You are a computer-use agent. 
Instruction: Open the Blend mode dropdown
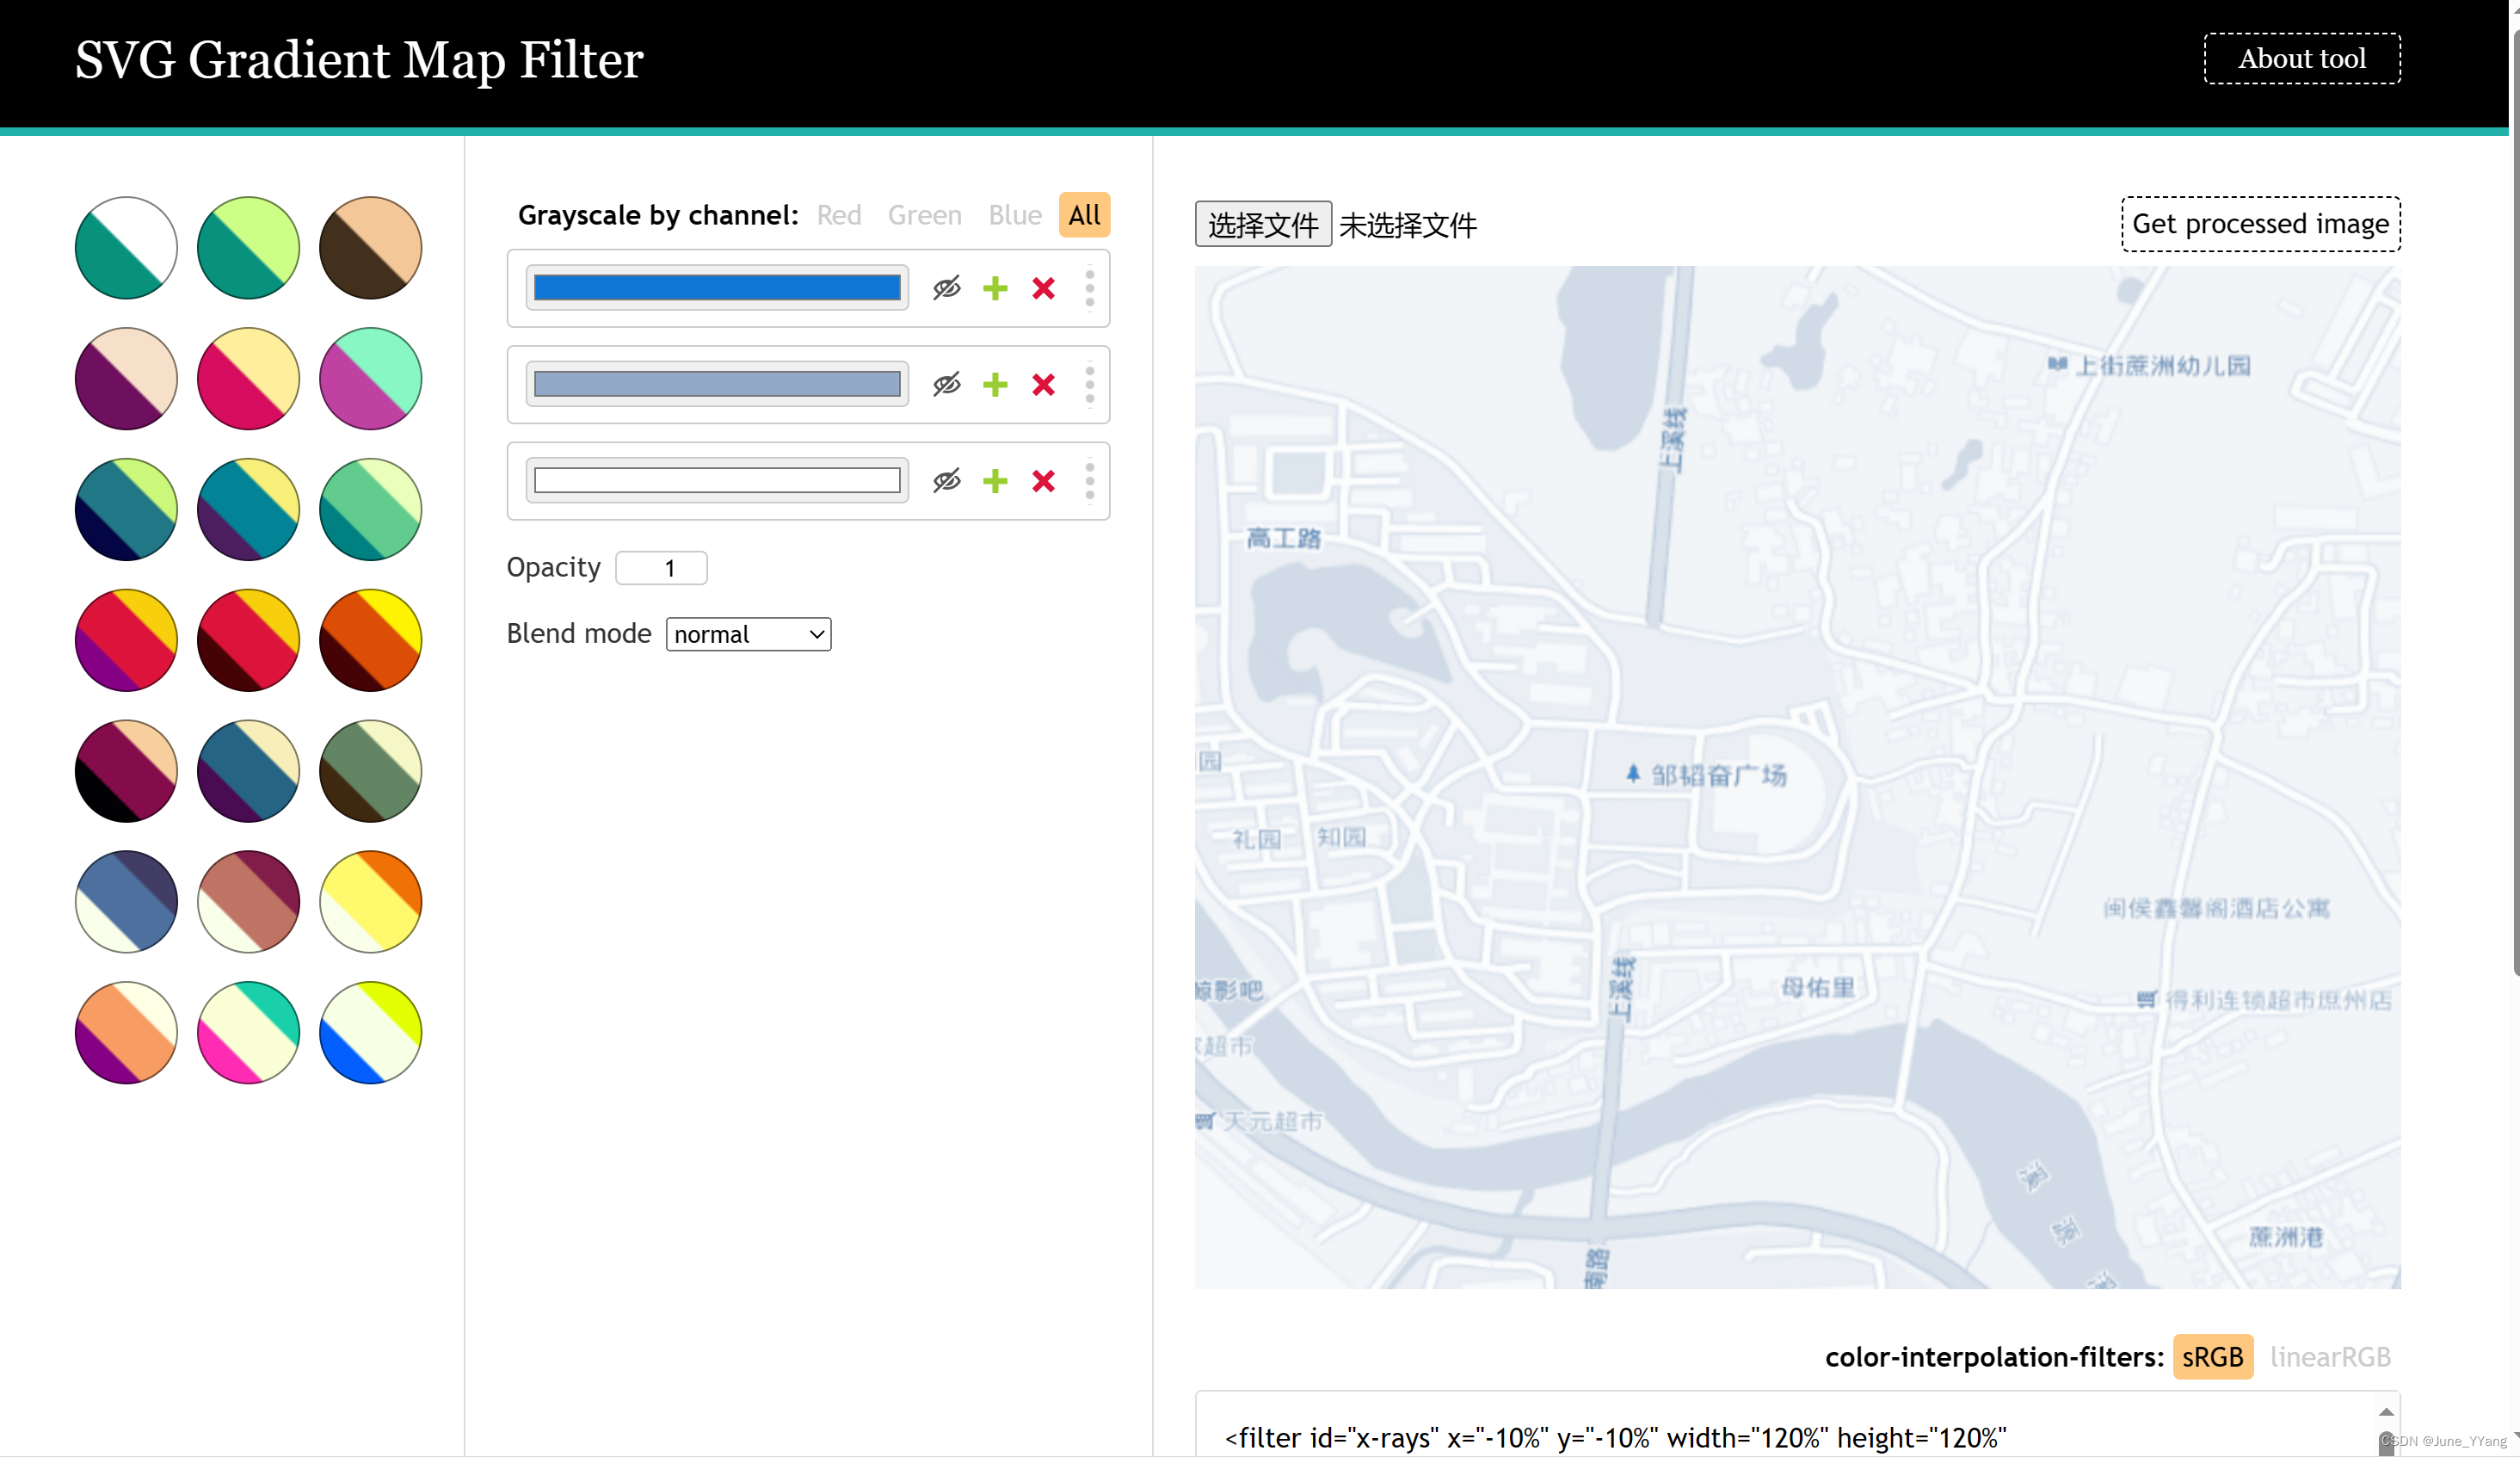(748, 634)
